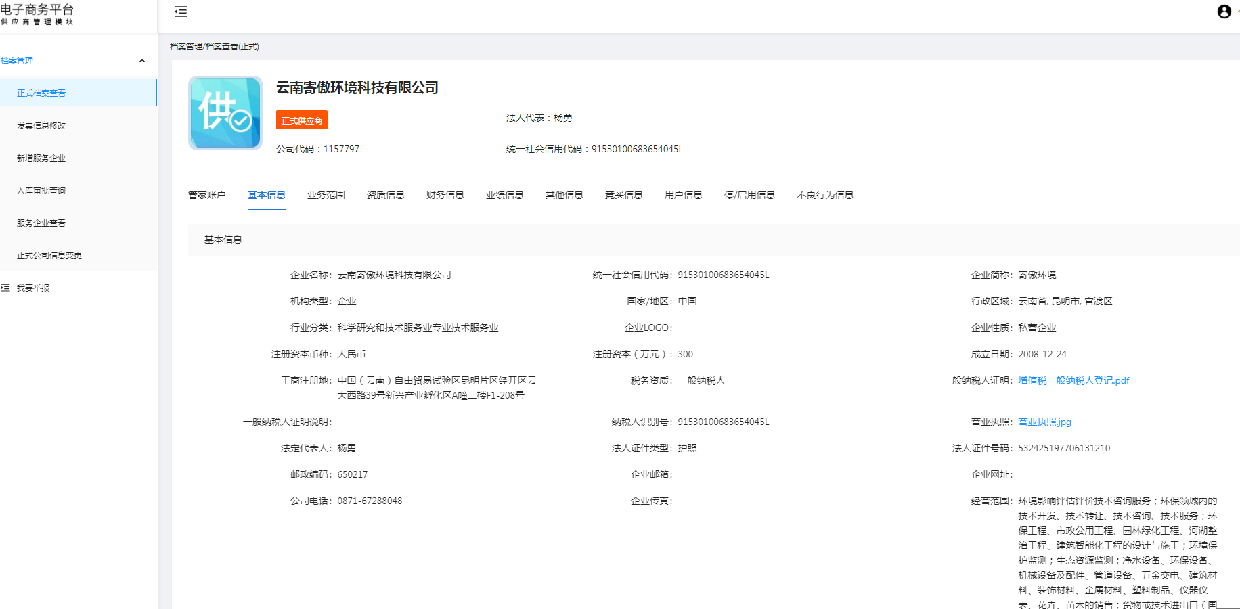Image resolution: width=1240 pixels, height=609 pixels.
Task: Click the 公司代码：1157797 text
Action: [x=317, y=149]
